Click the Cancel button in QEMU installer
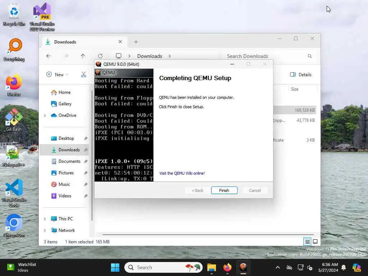The height and width of the screenshot is (276, 368). [x=255, y=190]
